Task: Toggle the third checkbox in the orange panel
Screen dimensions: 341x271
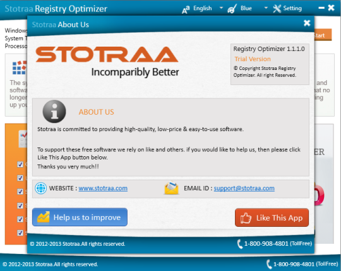Action: click(20, 192)
